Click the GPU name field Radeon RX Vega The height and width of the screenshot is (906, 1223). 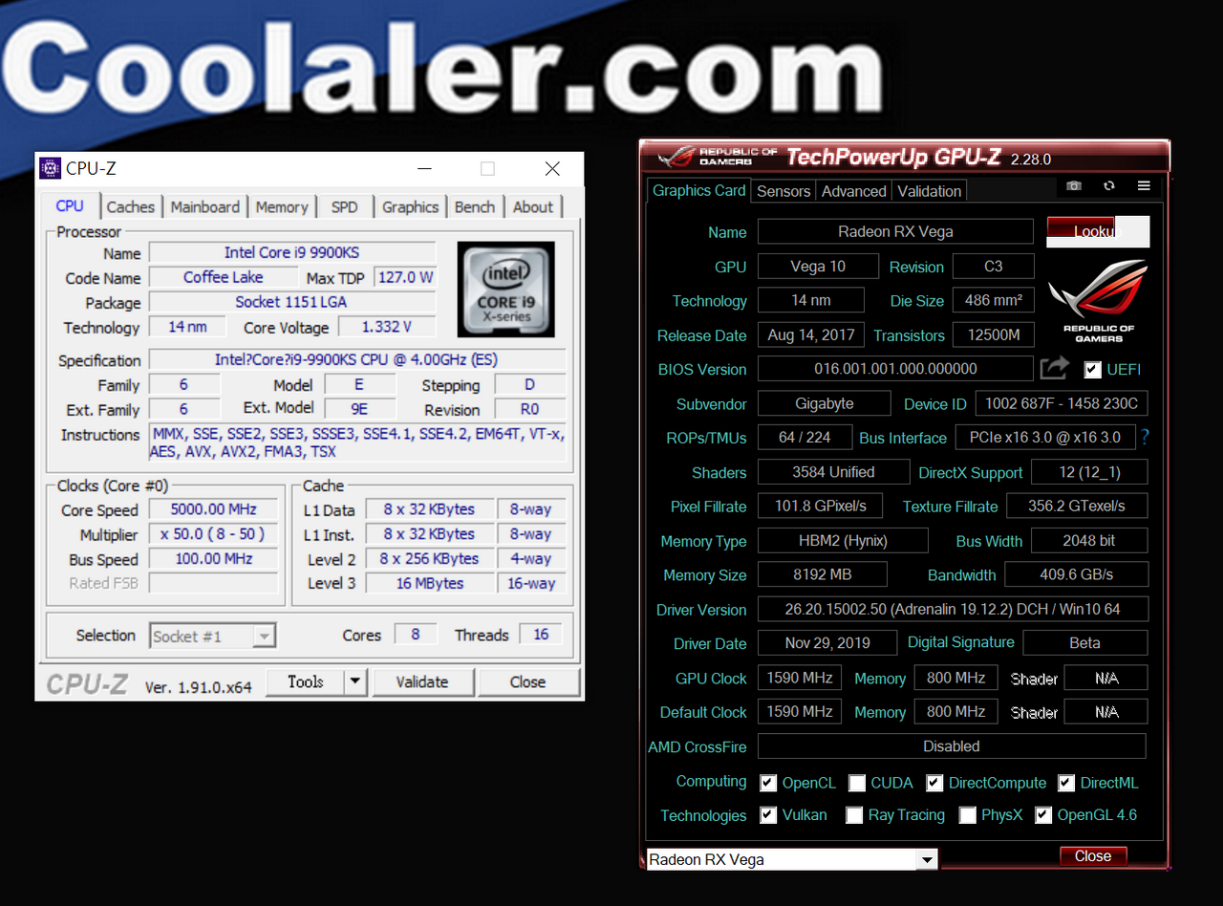[895, 231]
